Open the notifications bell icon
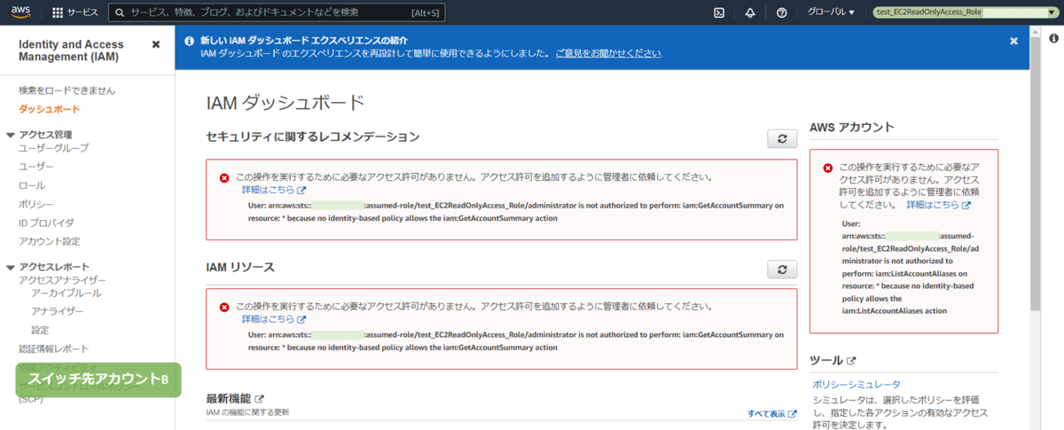 pyautogui.click(x=750, y=12)
